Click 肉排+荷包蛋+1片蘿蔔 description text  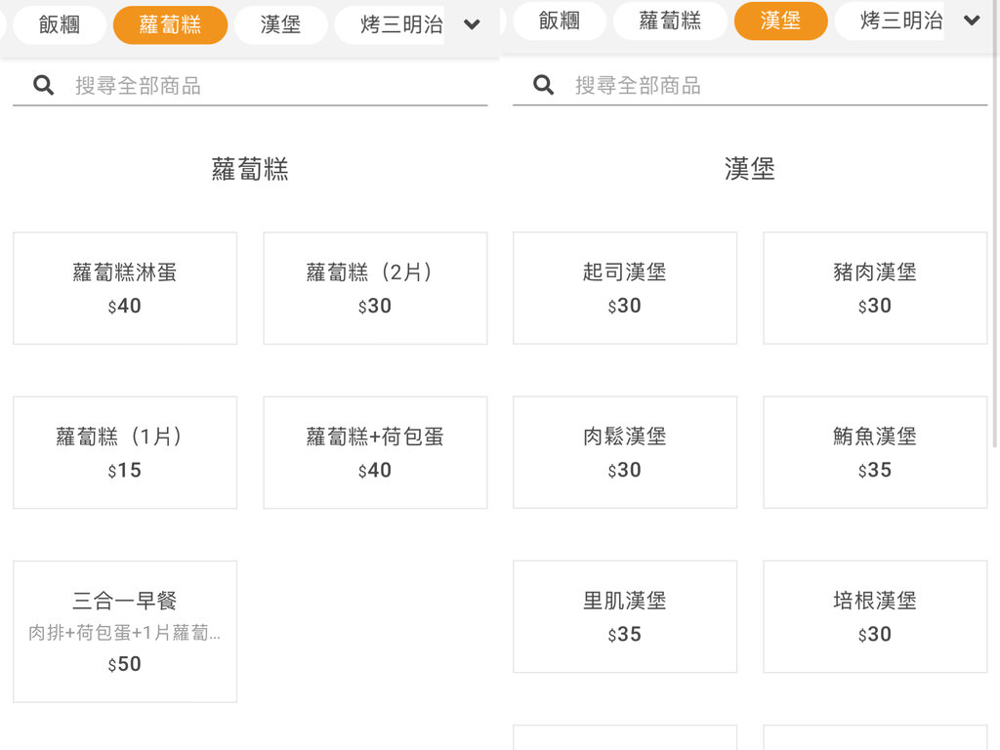point(124,633)
